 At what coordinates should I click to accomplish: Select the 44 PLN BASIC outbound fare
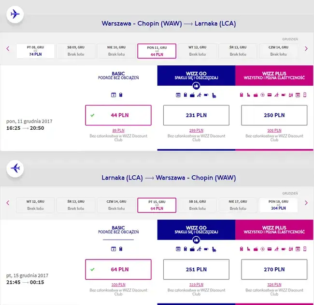click(118, 115)
